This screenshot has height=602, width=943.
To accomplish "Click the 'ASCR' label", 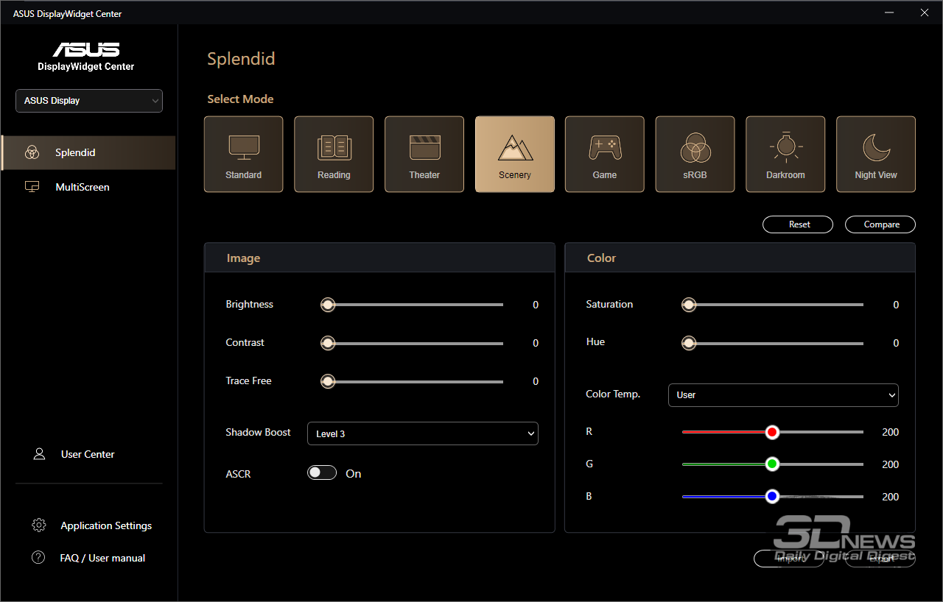I will click(238, 474).
